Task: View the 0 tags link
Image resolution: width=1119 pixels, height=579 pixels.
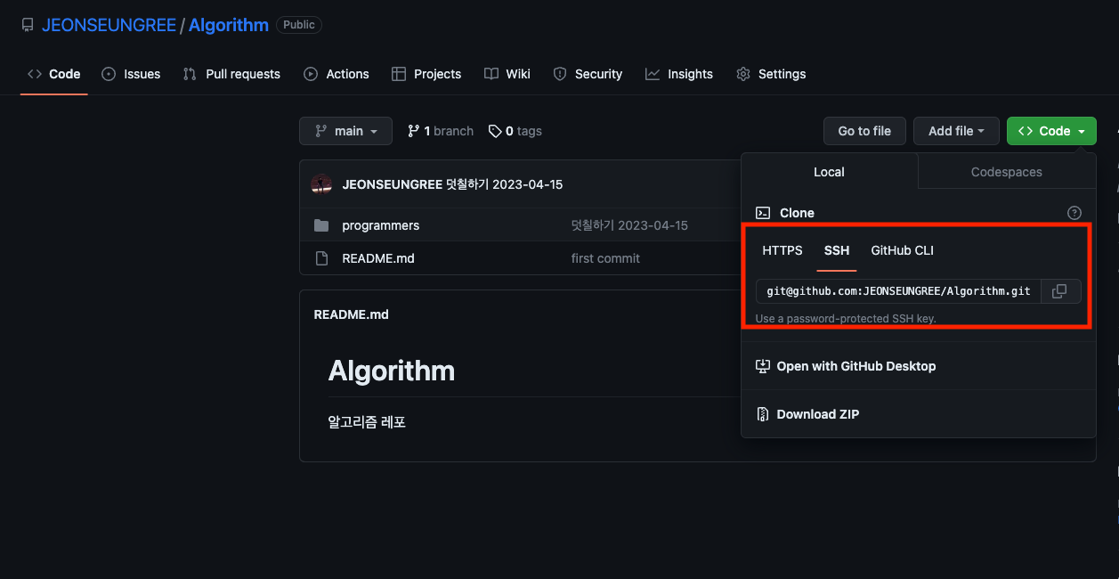Action: click(x=515, y=131)
